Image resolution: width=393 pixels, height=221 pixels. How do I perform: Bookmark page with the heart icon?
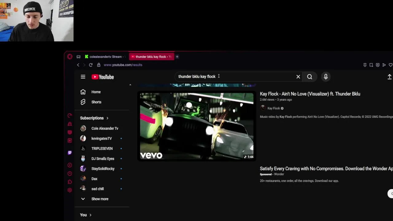[x=391, y=65]
